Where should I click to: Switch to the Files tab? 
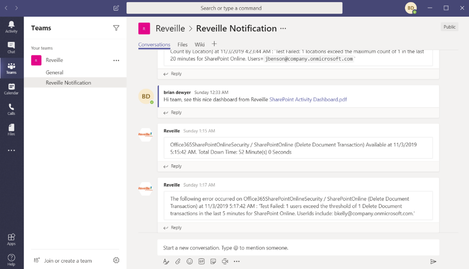pyautogui.click(x=183, y=45)
